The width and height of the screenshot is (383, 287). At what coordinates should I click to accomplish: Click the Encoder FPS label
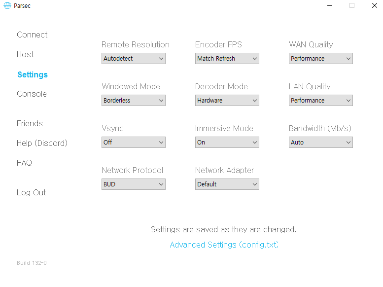218,44
